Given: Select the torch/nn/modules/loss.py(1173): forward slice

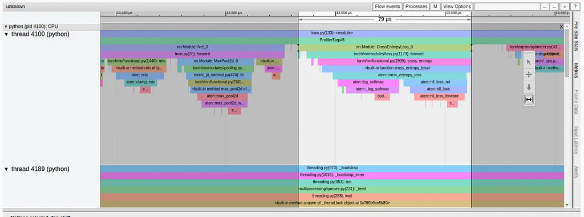Looking at the screenshot, I should [388, 54].
